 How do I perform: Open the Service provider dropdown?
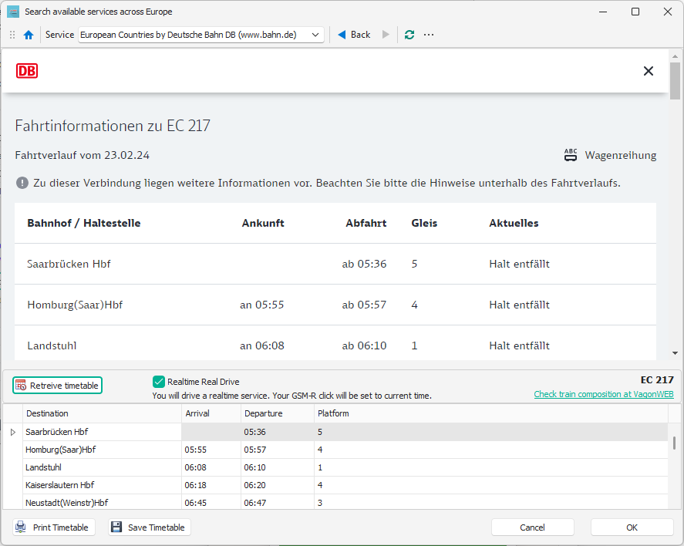click(x=201, y=35)
